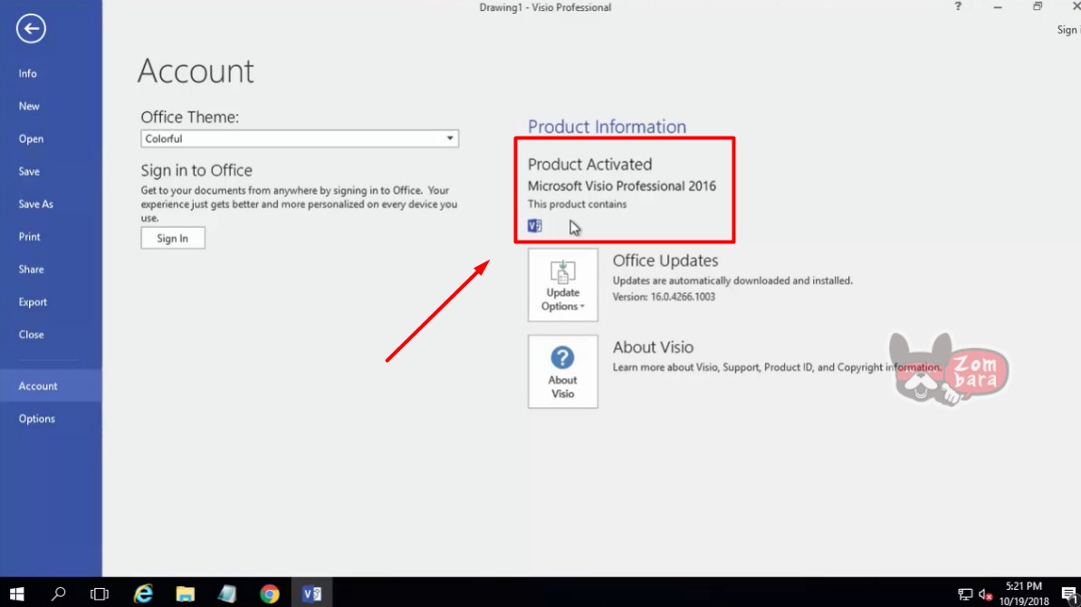Launch Internet Explorer from the taskbar
The image size is (1081, 607).
click(143, 593)
